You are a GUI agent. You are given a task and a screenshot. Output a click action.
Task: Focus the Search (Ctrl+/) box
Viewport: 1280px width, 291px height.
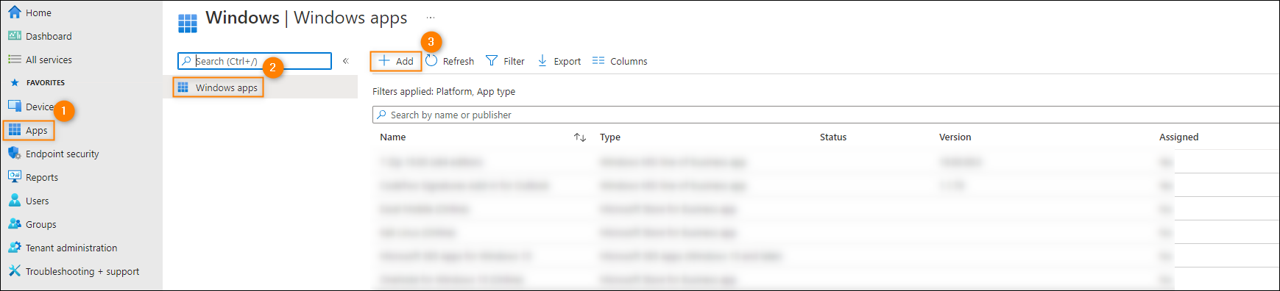click(x=255, y=61)
